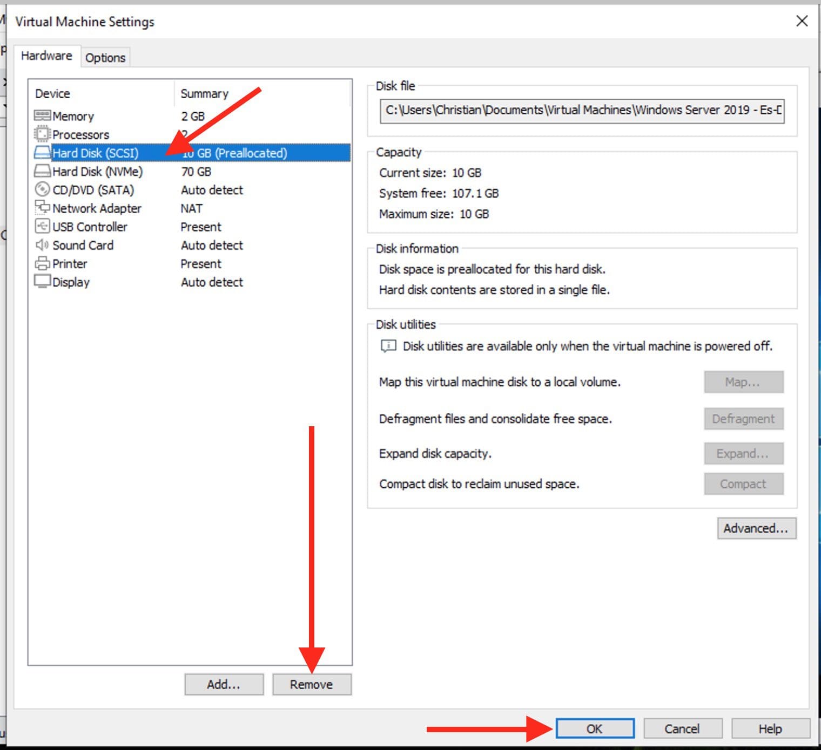The height and width of the screenshot is (750, 821).
Task: Open the Hardware tab
Action: [x=46, y=56]
